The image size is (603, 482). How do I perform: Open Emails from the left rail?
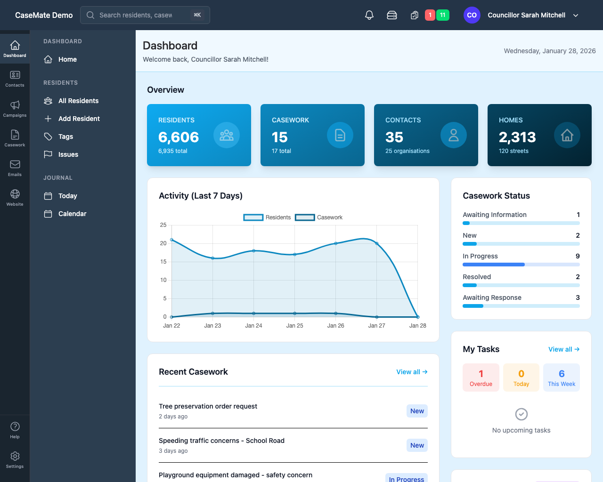pyautogui.click(x=15, y=168)
